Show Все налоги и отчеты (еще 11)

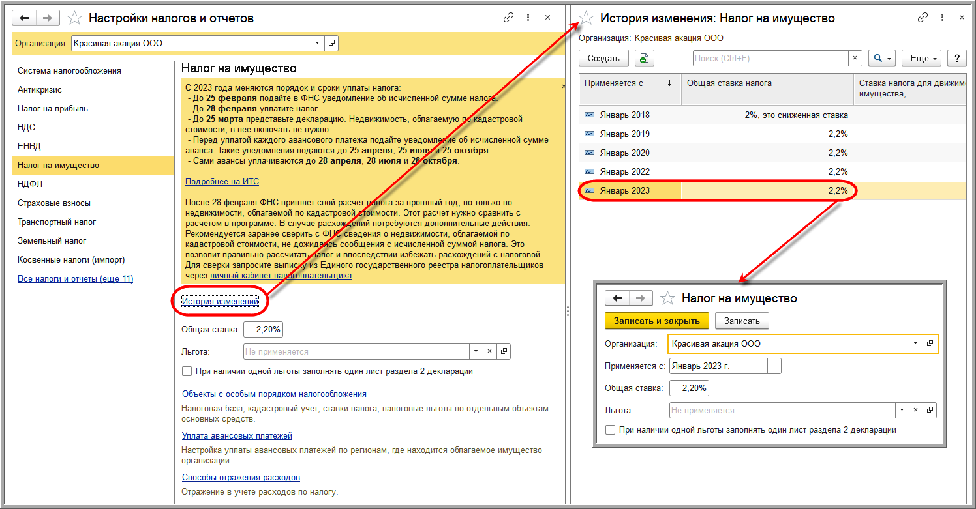point(76,278)
